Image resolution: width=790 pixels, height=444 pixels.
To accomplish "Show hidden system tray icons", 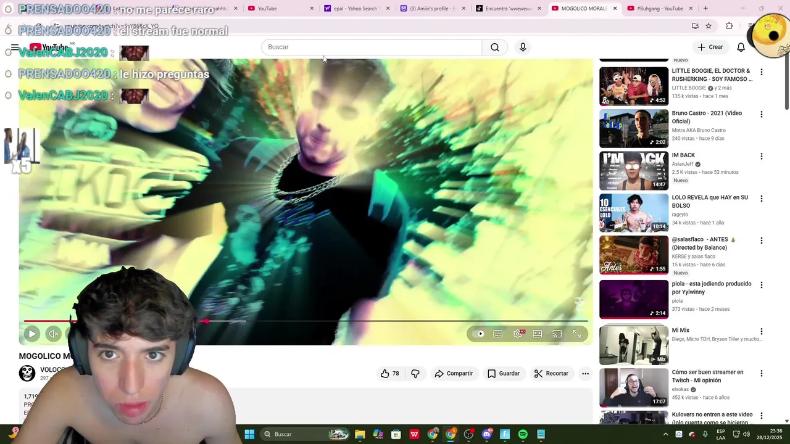I will (x=665, y=434).
